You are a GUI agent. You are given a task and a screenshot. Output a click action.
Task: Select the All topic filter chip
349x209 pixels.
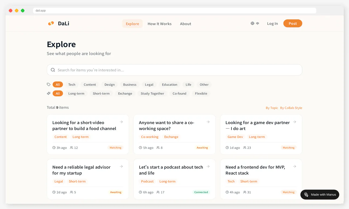click(x=58, y=84)
